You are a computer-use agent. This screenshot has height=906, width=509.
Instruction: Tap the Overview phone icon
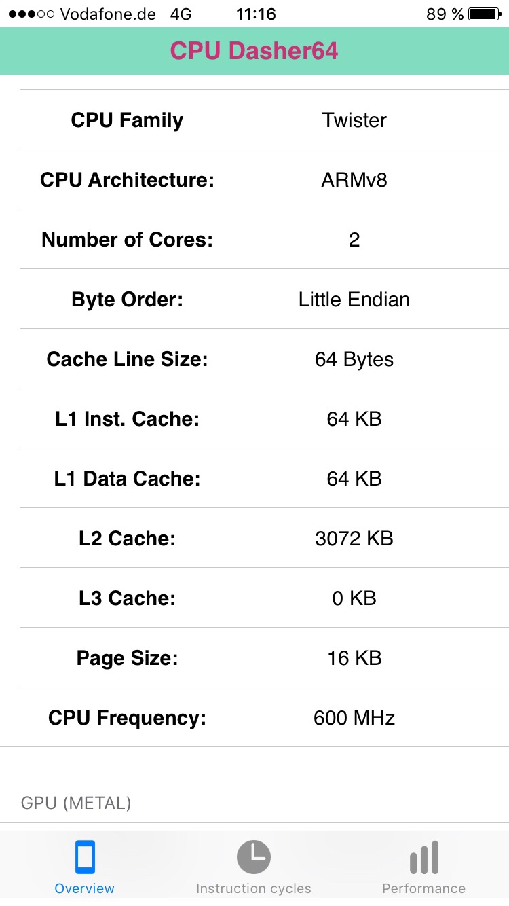(x=85, y=857)
